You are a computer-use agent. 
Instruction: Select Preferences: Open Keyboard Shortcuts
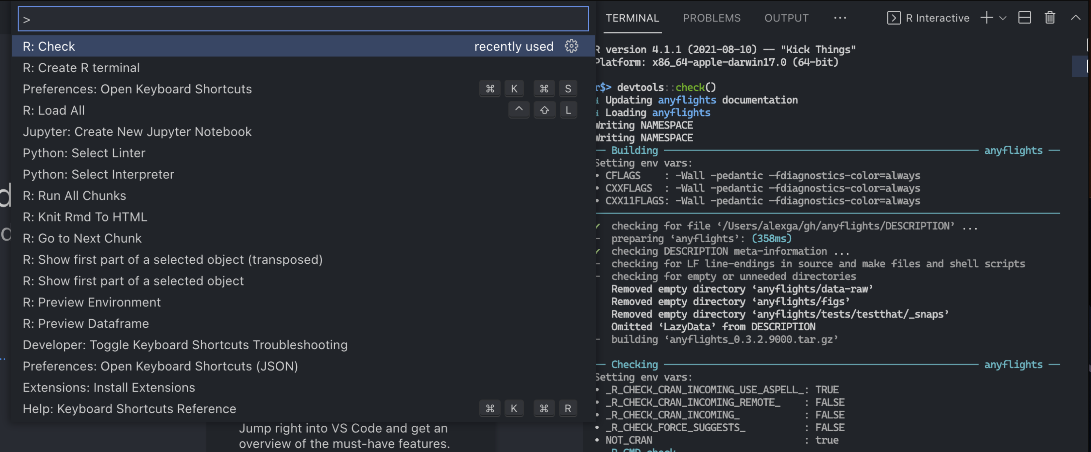tap(137, 89)
